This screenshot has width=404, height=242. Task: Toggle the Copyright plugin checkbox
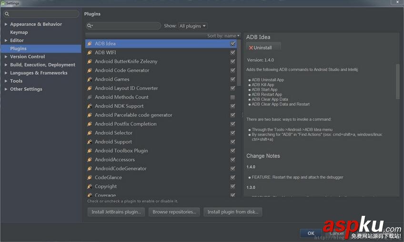232,186
